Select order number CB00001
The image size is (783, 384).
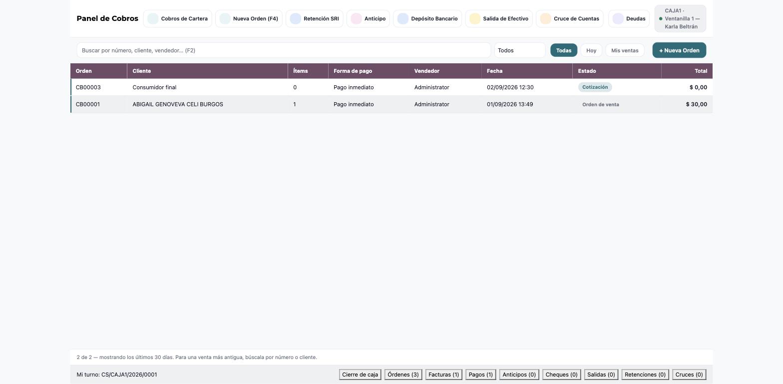coord(88,104)
